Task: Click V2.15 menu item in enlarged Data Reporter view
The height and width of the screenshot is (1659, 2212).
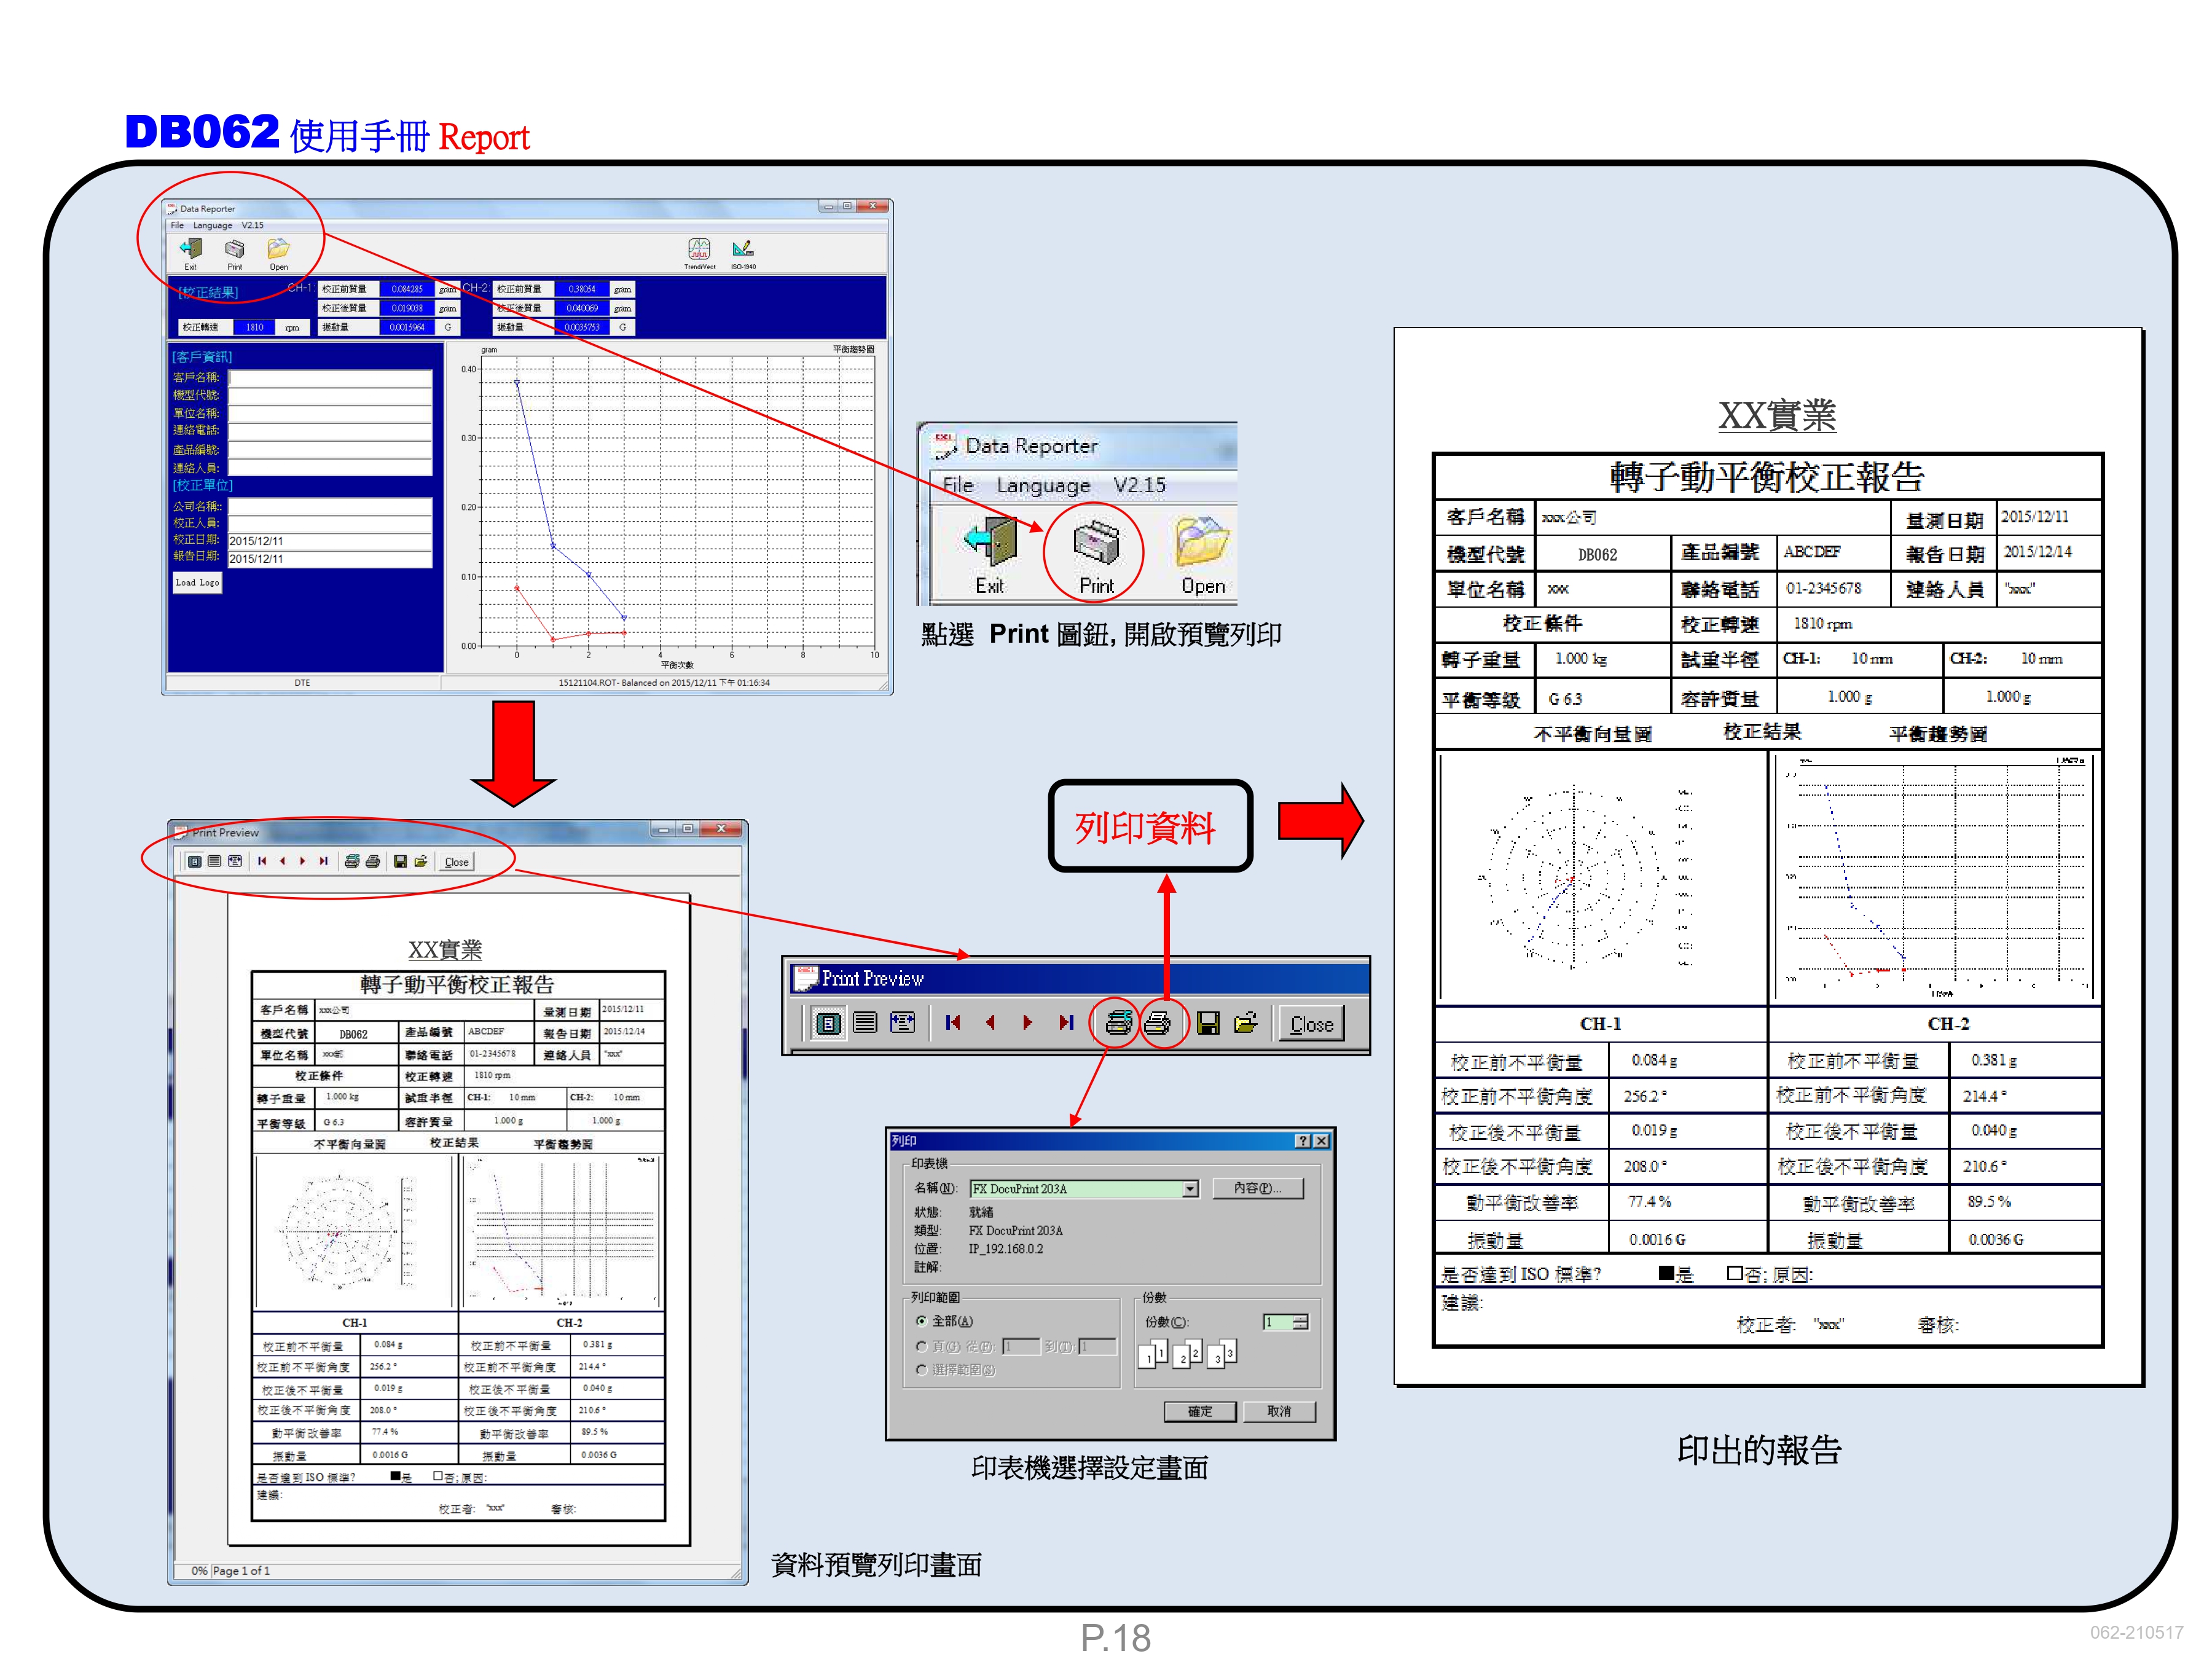Action: [x=1140, y=485]
